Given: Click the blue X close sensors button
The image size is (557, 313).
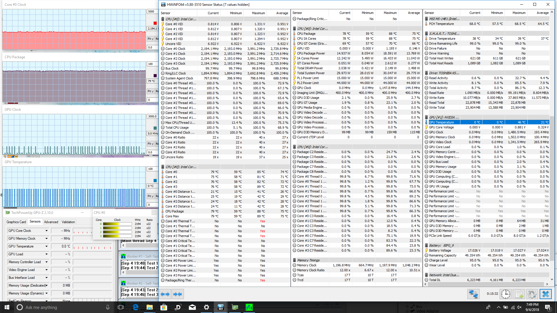Looking at the screenshot, I should pos(545,294).
